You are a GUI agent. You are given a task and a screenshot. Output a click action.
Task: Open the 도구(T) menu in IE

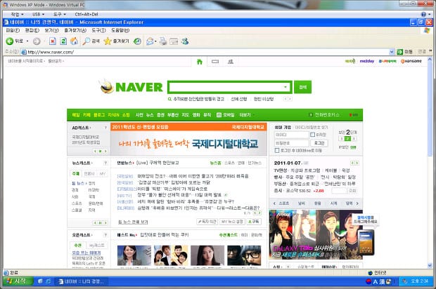[98, 30]
